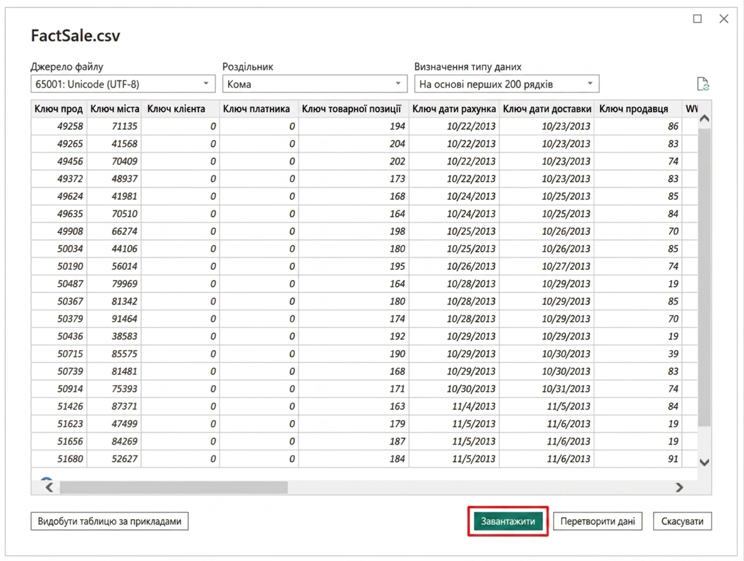Click the vertical scrollbar thumb

[705, 277]
